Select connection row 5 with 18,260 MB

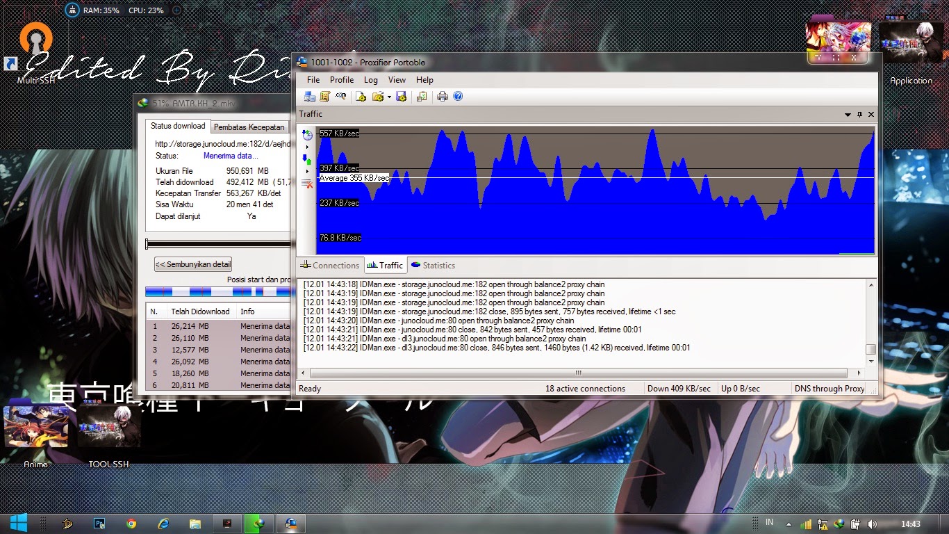[x=218, y=373]
